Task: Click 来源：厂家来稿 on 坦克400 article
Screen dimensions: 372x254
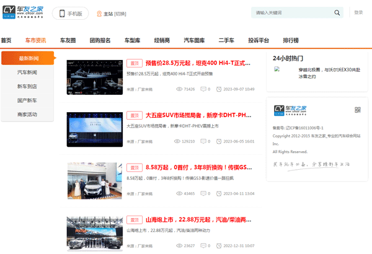Action: click(x=139, y=89)
